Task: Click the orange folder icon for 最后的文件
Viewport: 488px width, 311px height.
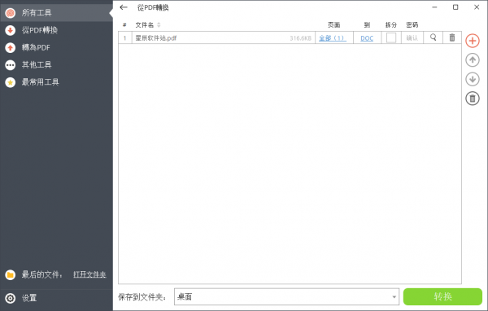Action: [x=11, y=274]
